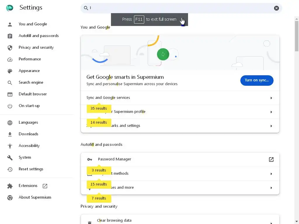Click the Privacy and security shield icon
Image resolution: width=299 pixels, height=224 pixels.
point(10,48)
